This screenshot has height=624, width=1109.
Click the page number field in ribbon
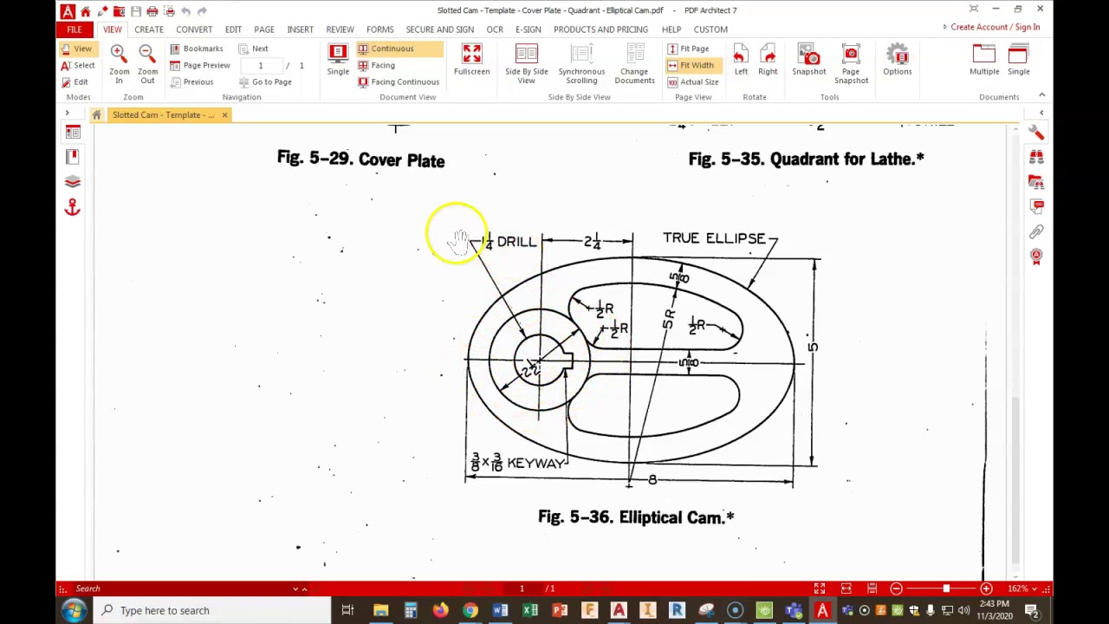tap(261, 66)
